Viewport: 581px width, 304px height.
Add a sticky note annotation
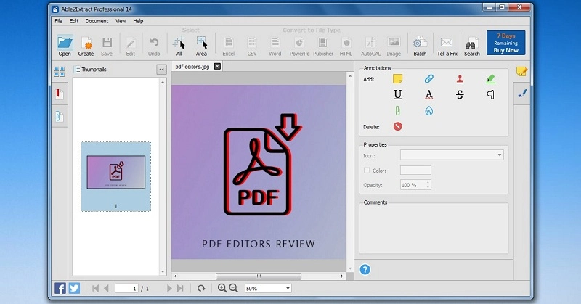(397, 78)
